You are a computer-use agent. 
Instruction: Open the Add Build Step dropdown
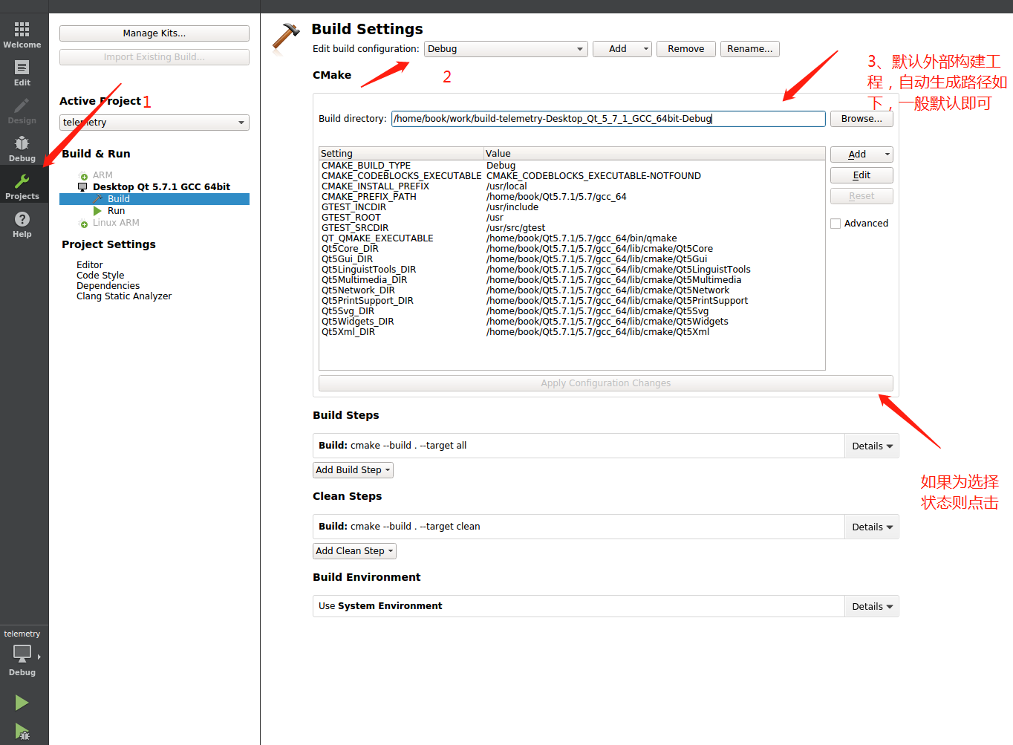click(x=353, y=470)
